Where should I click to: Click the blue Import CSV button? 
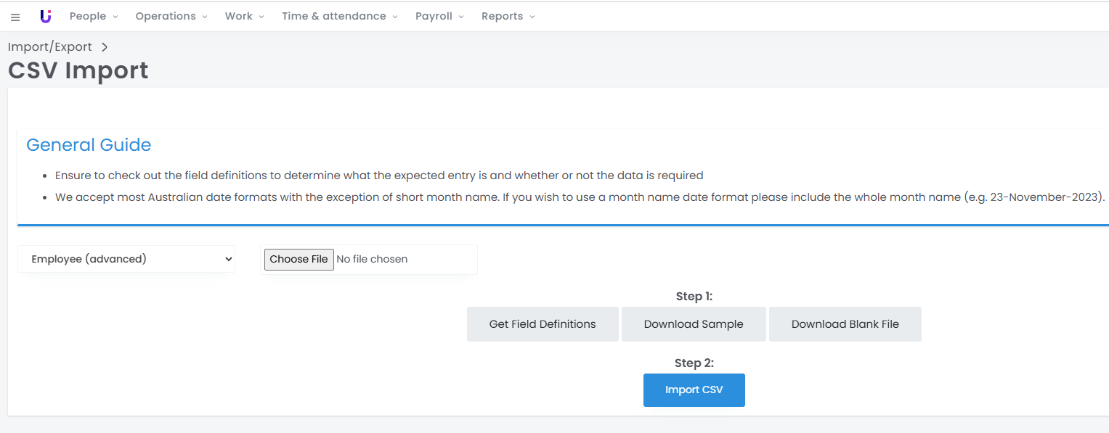[x=694, y=390]
